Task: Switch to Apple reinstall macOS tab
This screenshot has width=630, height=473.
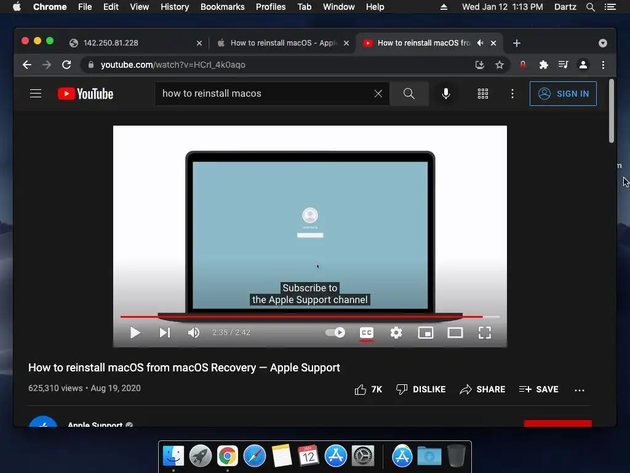Action: 283,43
